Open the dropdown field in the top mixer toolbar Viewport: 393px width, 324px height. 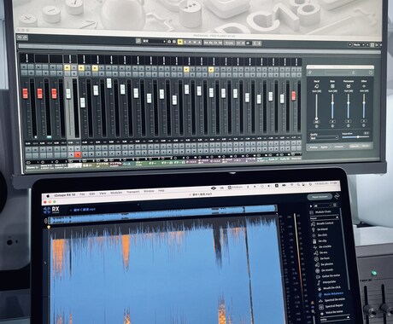tap(154, 42)
